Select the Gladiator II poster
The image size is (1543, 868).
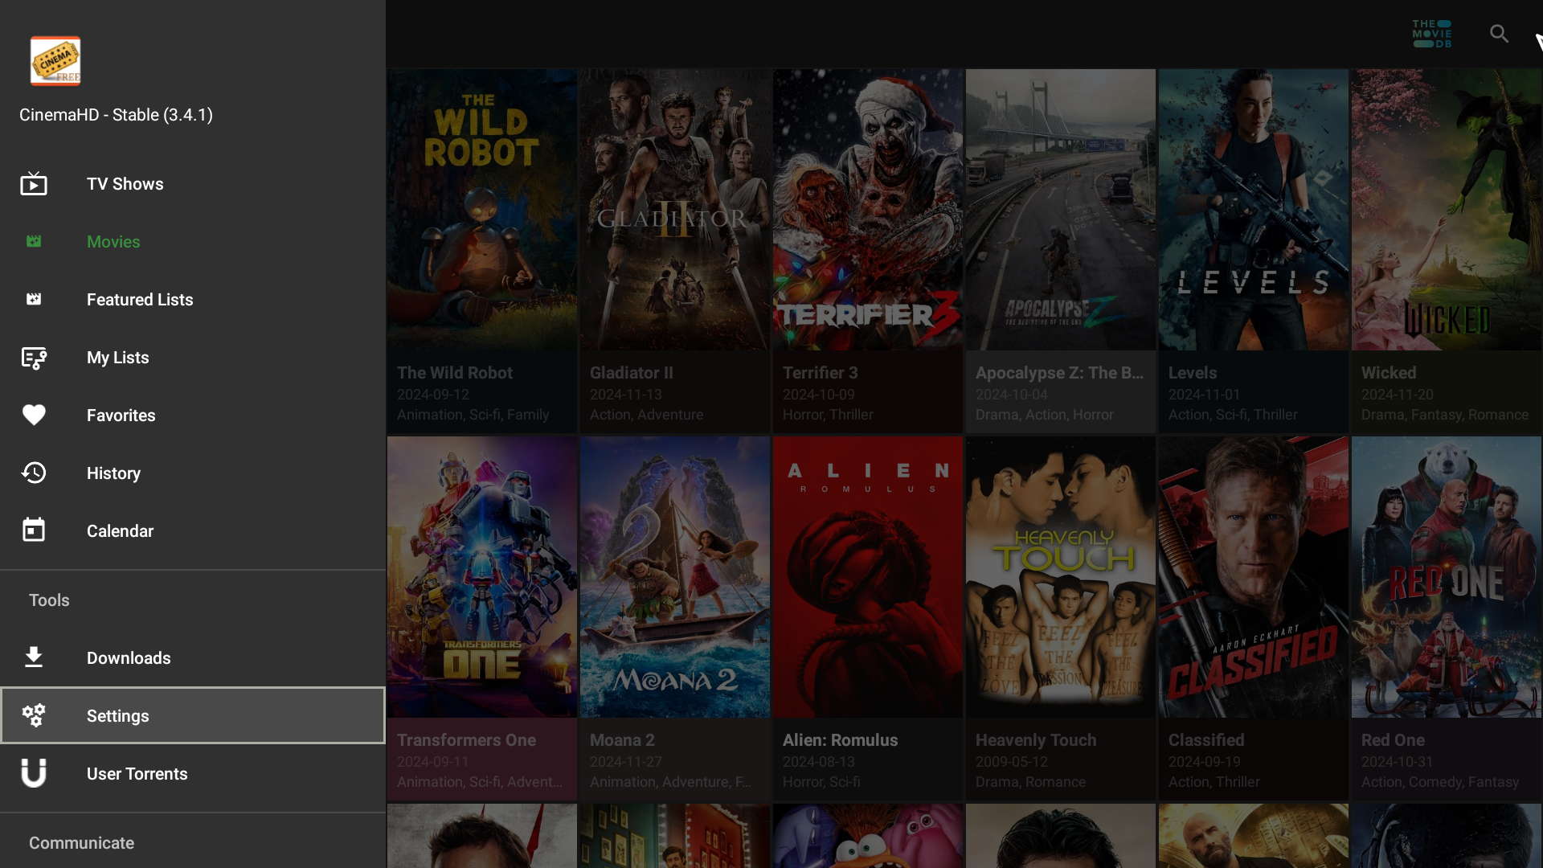click(675, 210)
